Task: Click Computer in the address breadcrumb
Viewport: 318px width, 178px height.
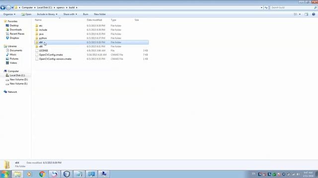Action: pos(27,7)
